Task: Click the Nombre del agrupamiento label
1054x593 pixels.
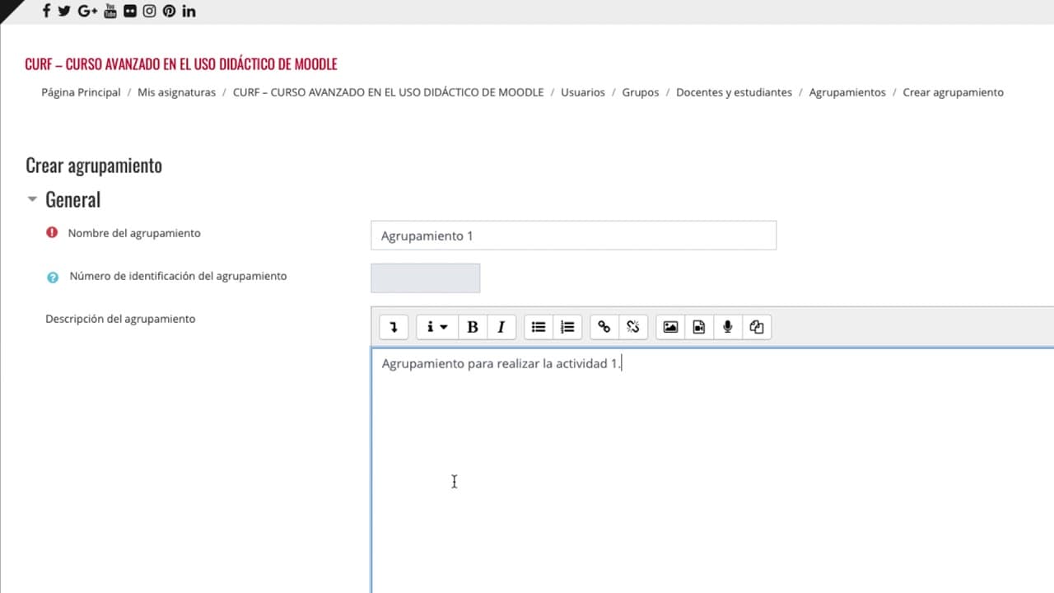Action: (134, 233)
